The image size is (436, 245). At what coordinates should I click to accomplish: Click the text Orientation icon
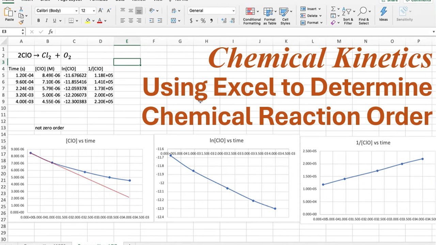[x=152, y=11]
